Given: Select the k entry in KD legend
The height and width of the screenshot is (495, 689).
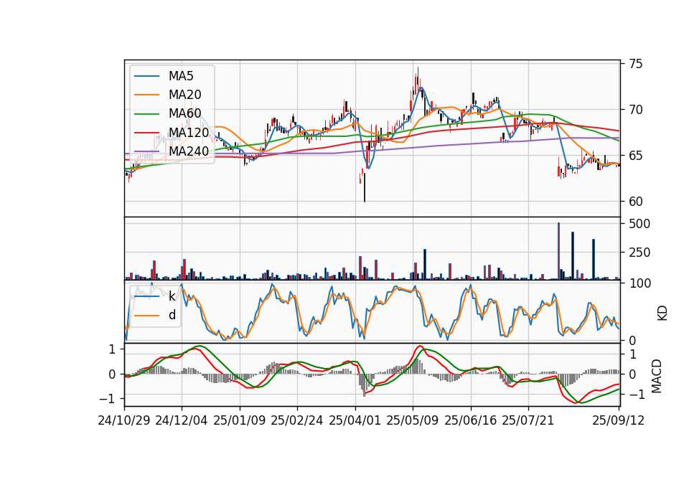Looking at the screenshot, I should coord(172,296).
